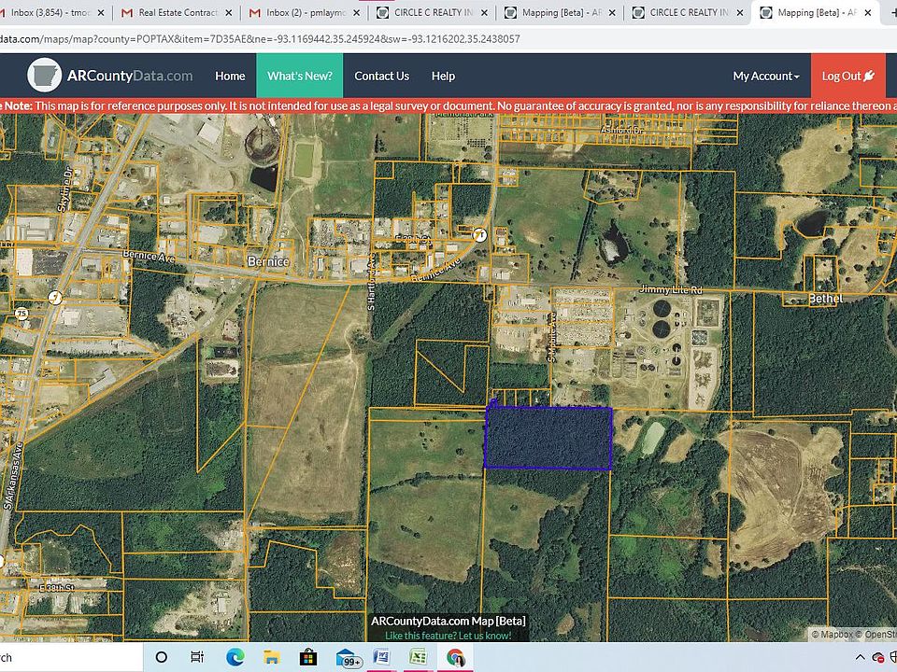
Task: Open Microsoft Store from the taskbar
Action: pos(307,657)
